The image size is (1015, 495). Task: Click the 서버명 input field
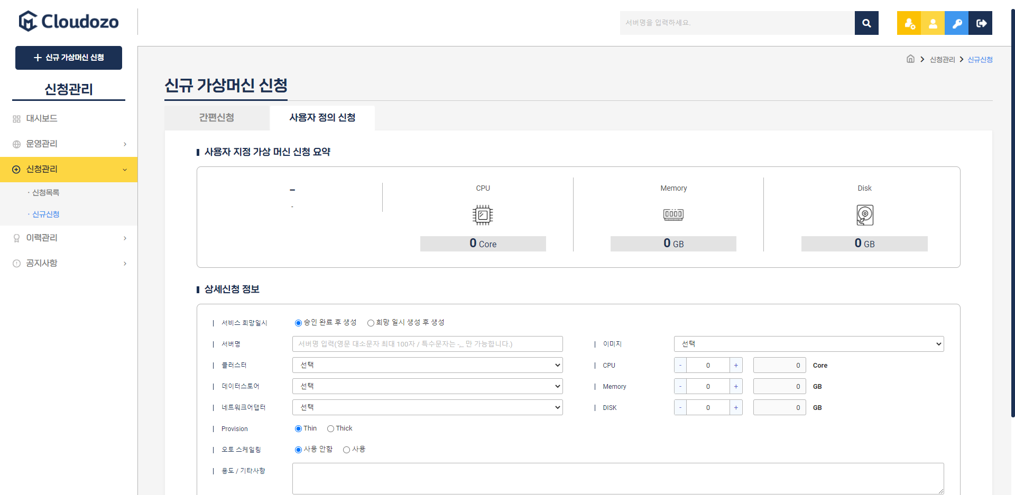pos(427,344)
